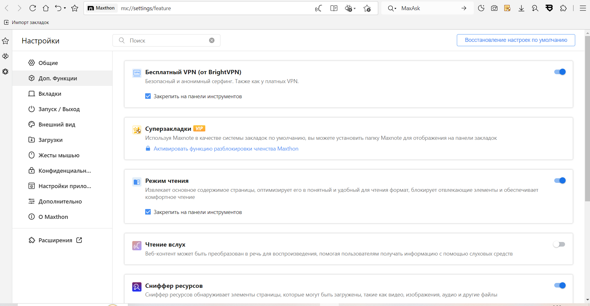Click Импорт закладок bookmark bar item
Image resolution: width=590 pixels, height=306 pixels.
tap(27, 22)
